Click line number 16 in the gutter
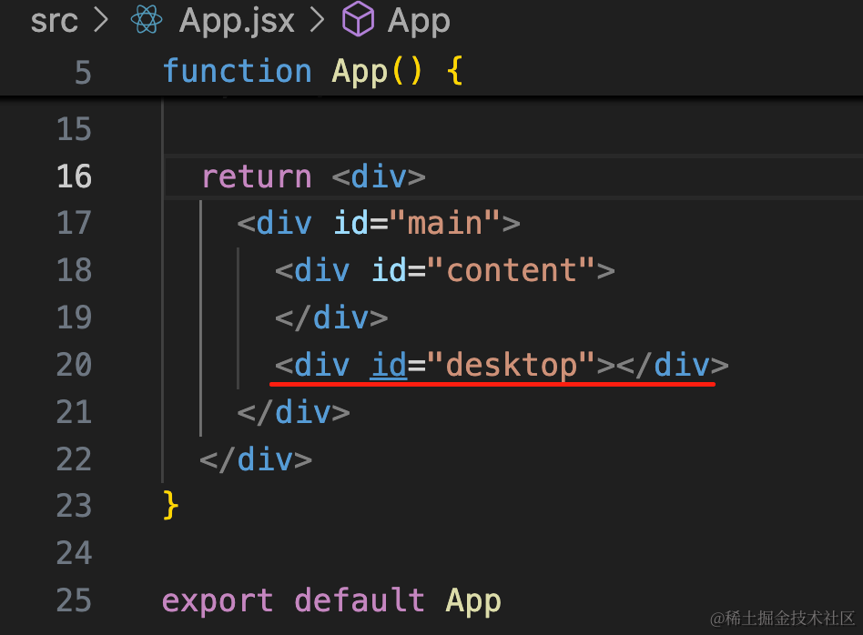The image size is (863, 635). click(x=74, y=176)
